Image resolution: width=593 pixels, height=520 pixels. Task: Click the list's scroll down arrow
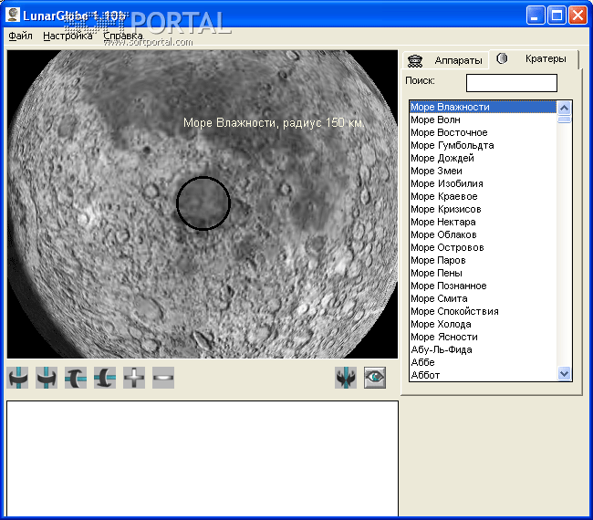pos(564,373)
